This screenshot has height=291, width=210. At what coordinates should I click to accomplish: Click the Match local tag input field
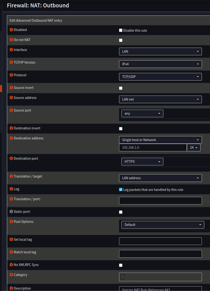point(160,254)
